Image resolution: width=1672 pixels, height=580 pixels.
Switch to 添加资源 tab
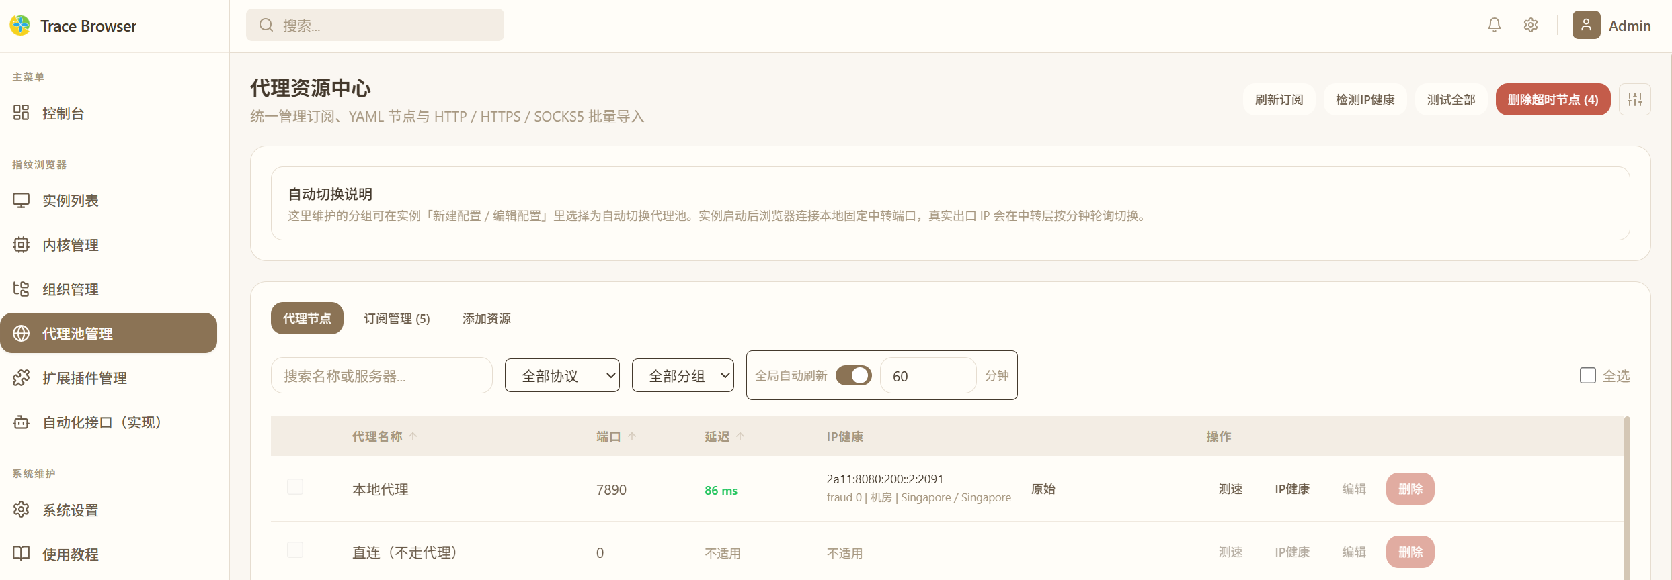(486, 318)
